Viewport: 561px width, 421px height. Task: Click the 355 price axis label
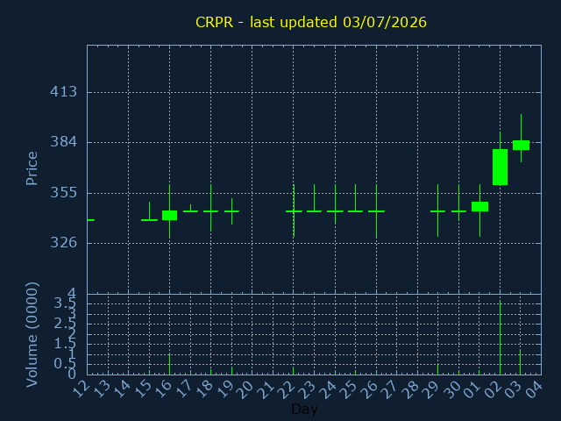pyautogui.click(x=64, y=193)
